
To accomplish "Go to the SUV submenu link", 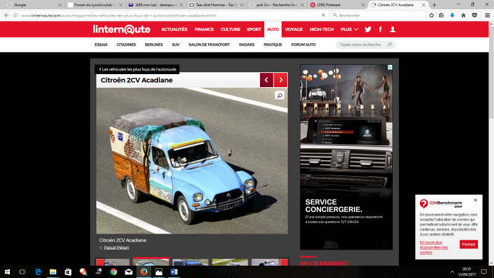I will (175, 44).
